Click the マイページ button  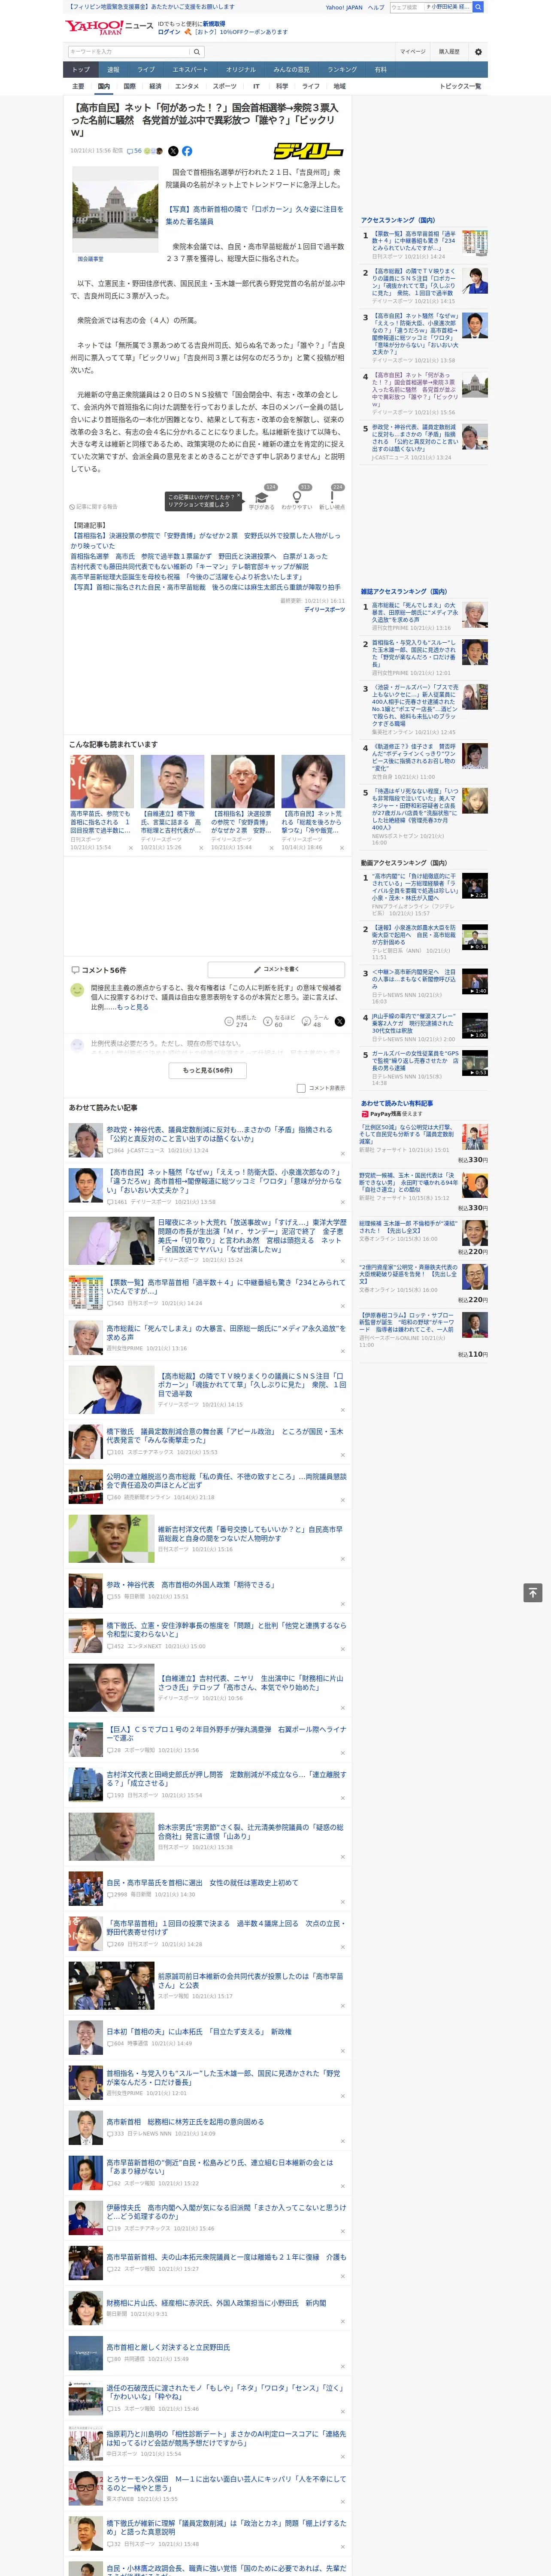coord(413,51)
